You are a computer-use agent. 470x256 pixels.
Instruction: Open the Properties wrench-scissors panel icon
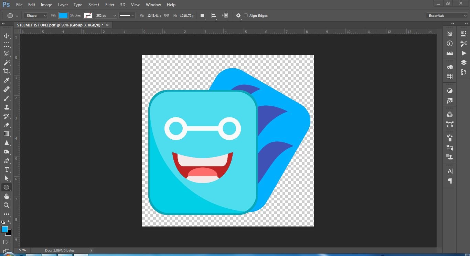point(464,44)
